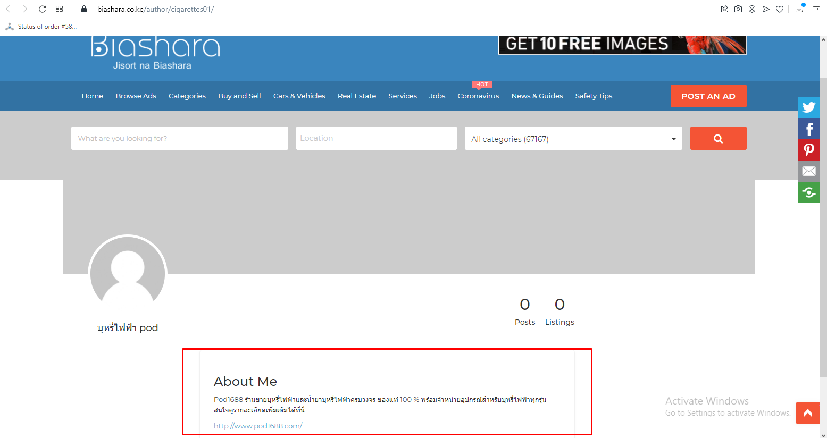Viewport: 827px width, 438px height.
Task: Open more sharing options green icon
Action: coord(808,192)
